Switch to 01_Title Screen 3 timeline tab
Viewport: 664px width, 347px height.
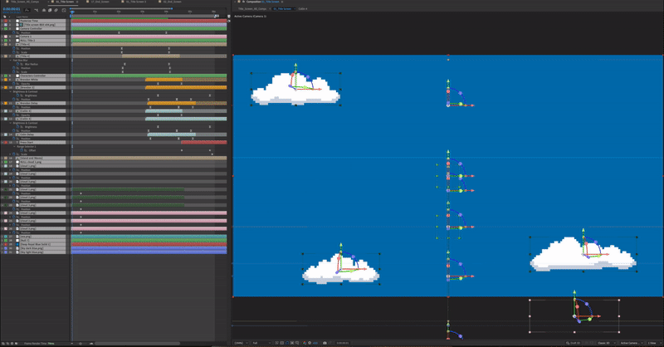(x=135, y=2)
